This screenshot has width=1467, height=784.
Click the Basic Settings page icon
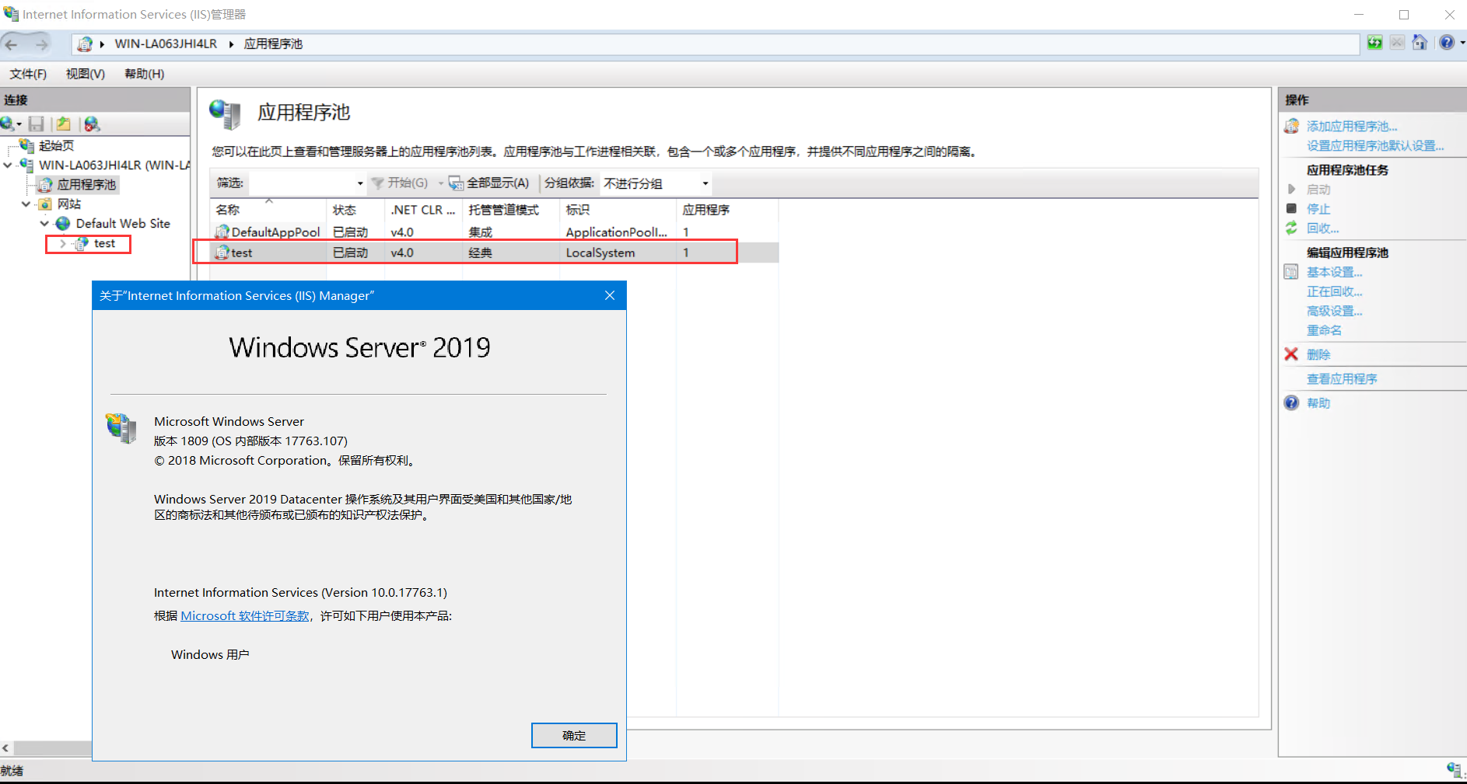coord(1291,272)
